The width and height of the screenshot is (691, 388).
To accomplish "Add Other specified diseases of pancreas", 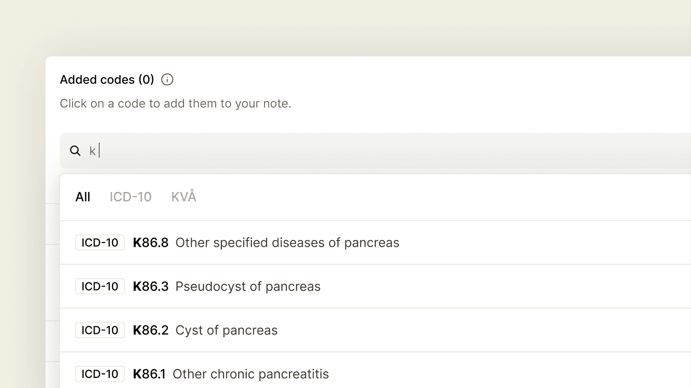I will coord(287,243).
